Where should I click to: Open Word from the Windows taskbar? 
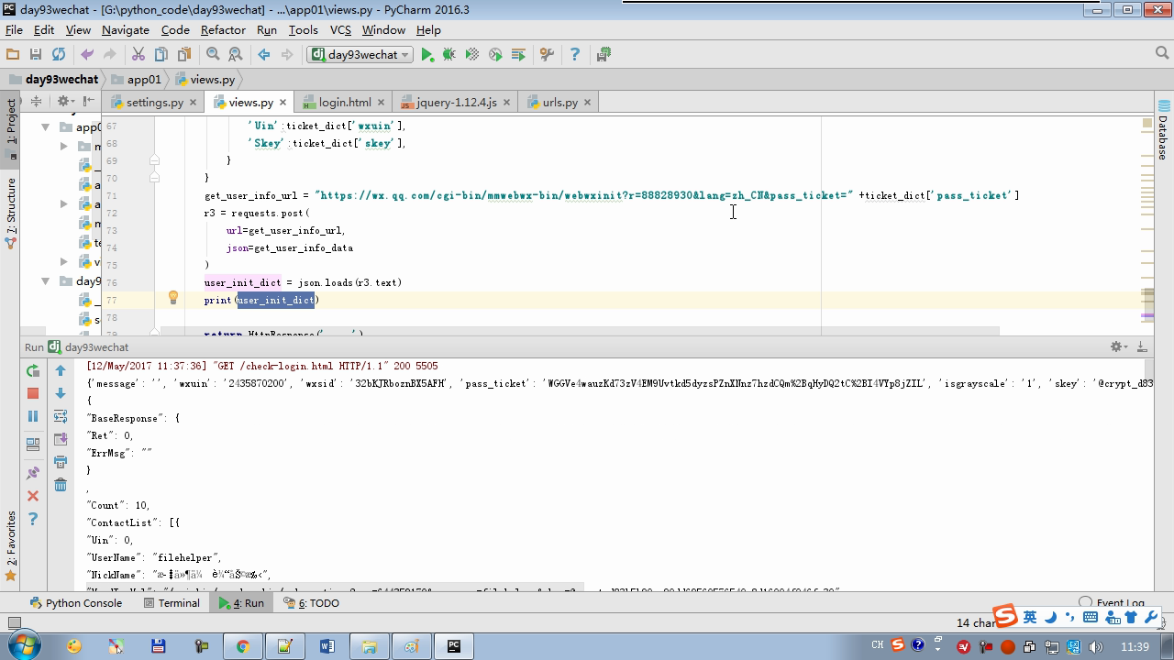coord(327,646)
